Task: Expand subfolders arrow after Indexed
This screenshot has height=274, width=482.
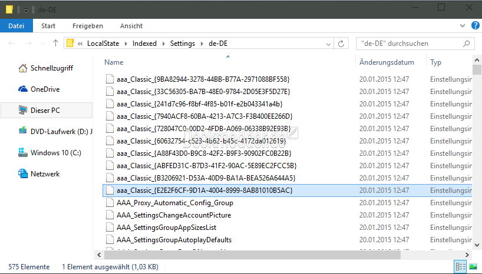Action: (x=164, y=44)
